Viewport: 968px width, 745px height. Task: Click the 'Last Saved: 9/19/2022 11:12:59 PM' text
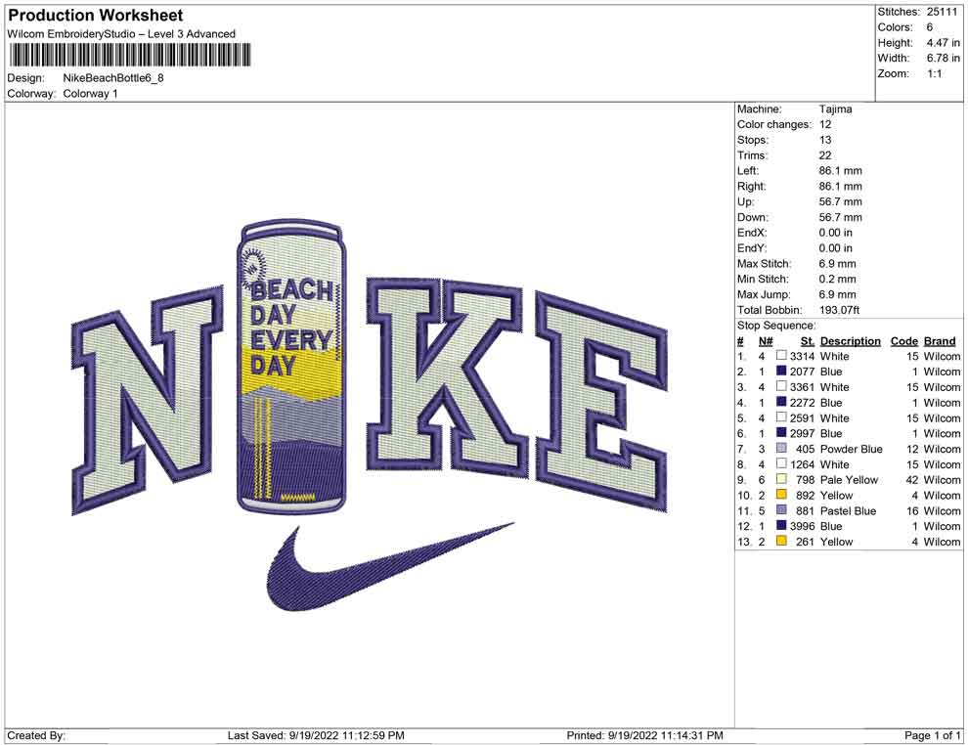coord(316,735)
